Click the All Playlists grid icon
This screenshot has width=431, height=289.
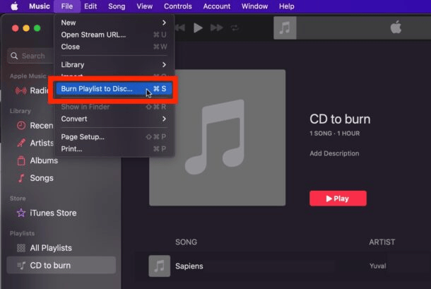click(x=21, y=248)
